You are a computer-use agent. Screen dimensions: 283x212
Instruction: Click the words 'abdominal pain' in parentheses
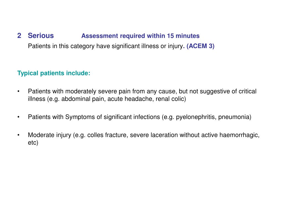83,99
